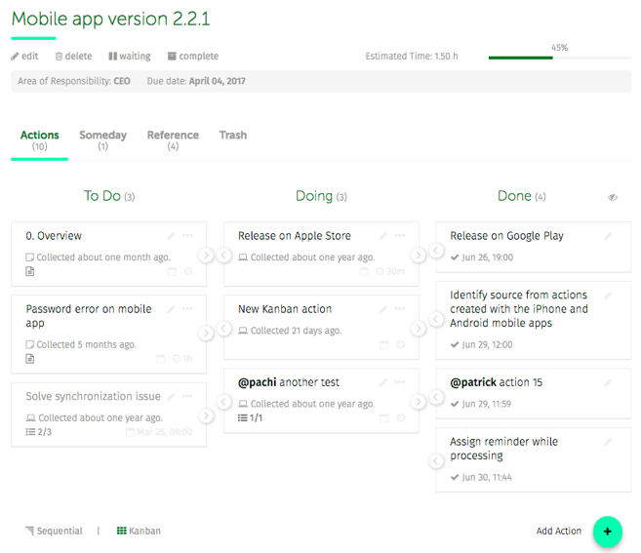The width and height of the screenshot is (641, 553).
Task: Open the 'Release on Google Play' card title
Action: click(x=507, y=236)
